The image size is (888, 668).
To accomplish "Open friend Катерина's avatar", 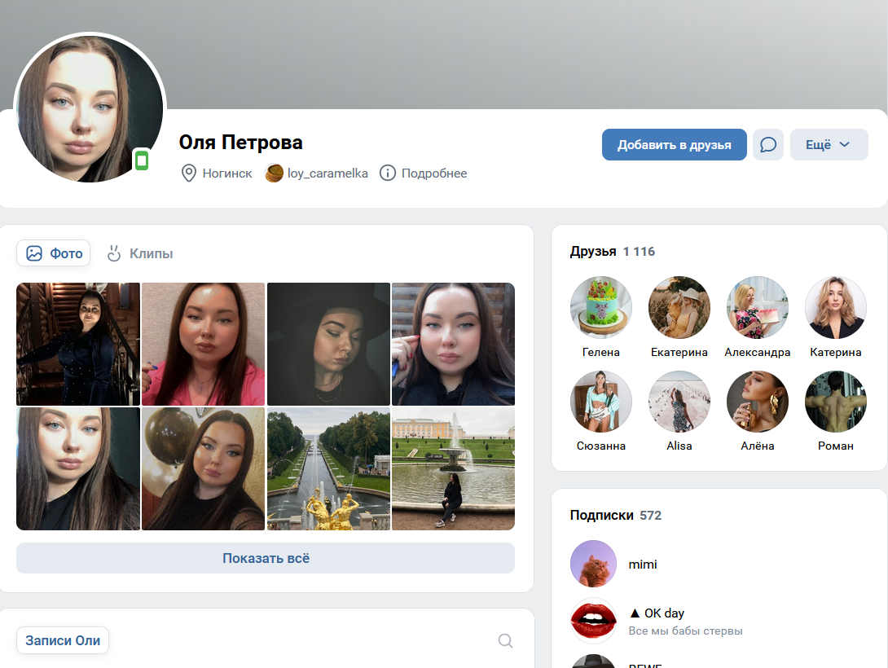I will (x=835, y=307).
